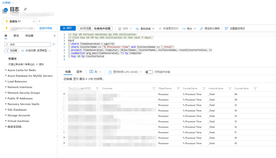
Task: Go to the 仪表板 breadcrumb link
Action: pyautogui.click(x=6, y=3)
